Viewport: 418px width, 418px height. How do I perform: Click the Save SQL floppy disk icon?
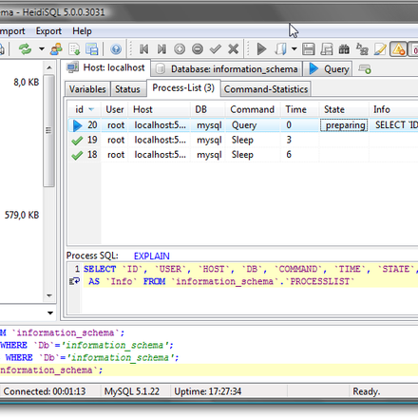pos(309,49)
